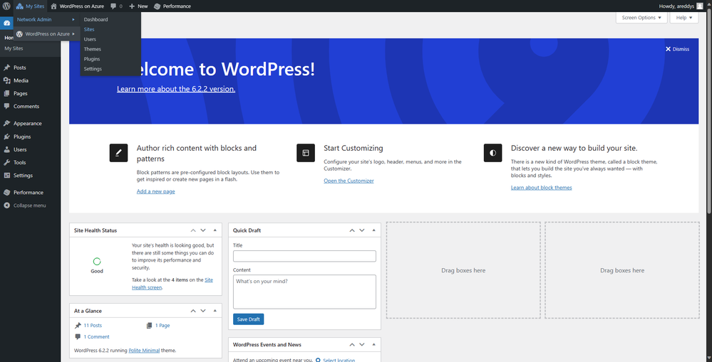Screen dimensions: 712x362
Task: Click the areddys user avatar
Action: click(x=700, y=6)
